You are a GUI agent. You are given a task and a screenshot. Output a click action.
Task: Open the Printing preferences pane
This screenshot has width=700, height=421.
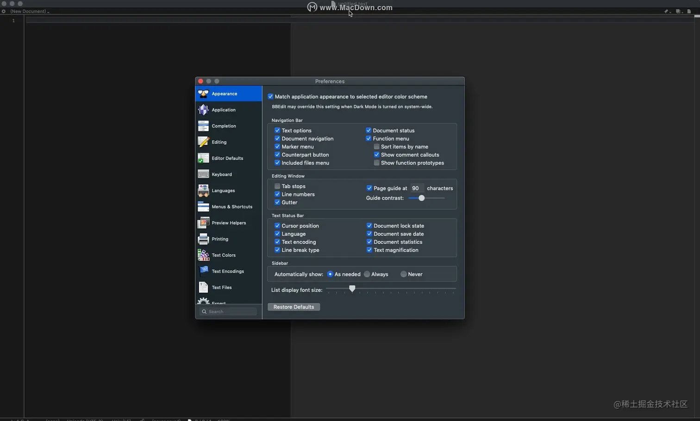click(x=229, y=239)
